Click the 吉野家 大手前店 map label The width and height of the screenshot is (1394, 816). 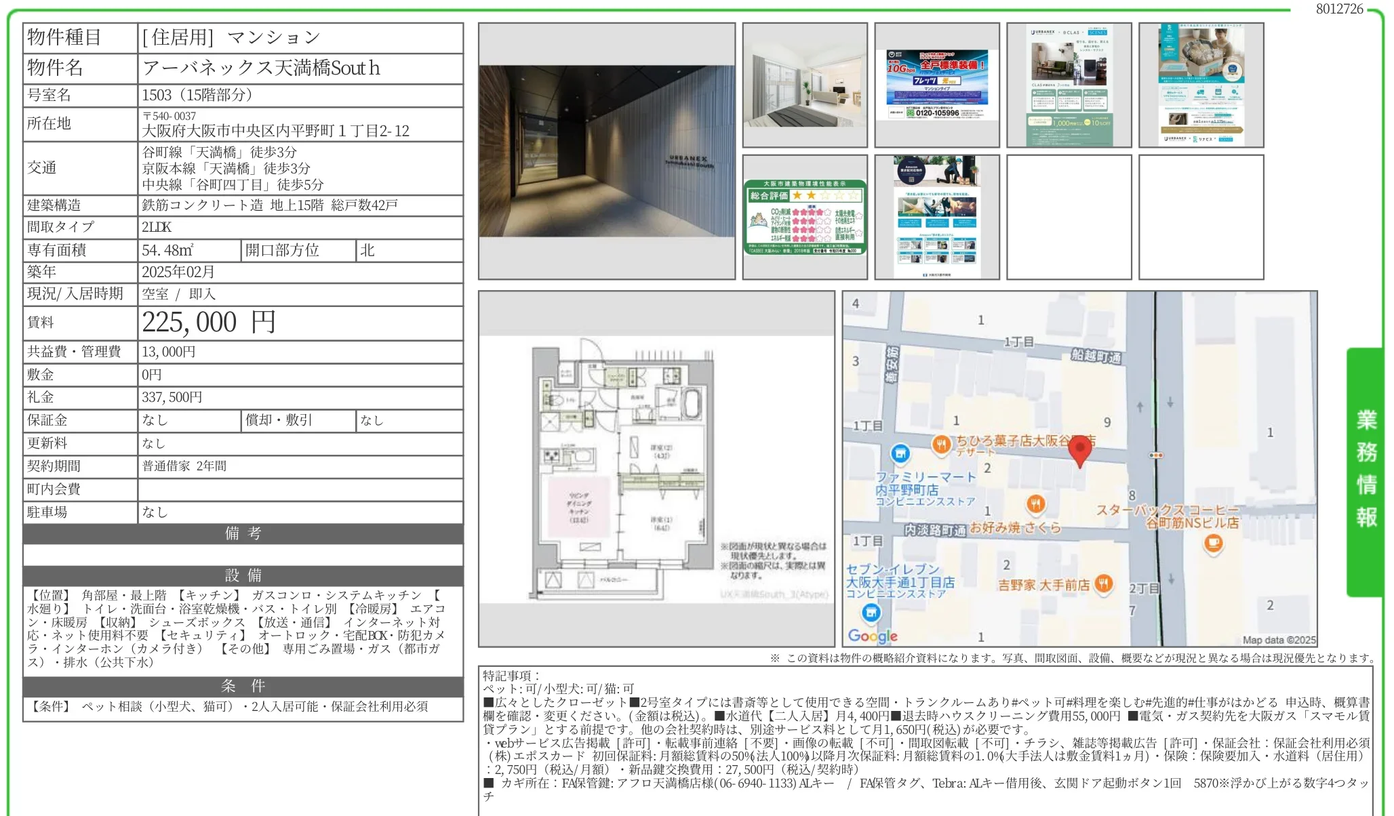pyautogui.click(x=1043, y=584)
